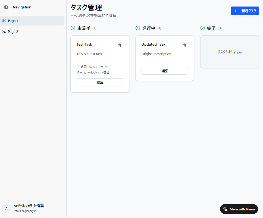Viewport: 263px width, 218px height.
Task: Click the green checkmark icon beside 完了
Action: pos(203,28)
